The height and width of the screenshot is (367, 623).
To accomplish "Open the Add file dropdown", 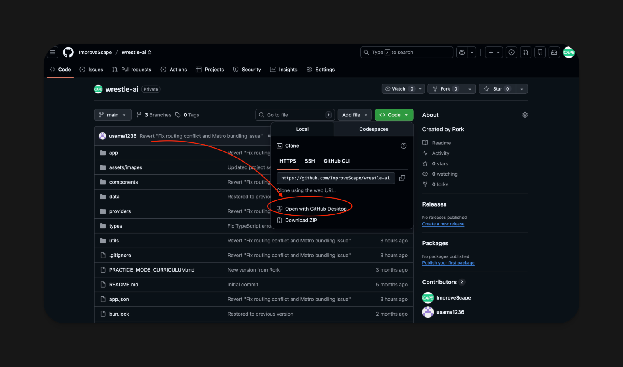I will (355, 115).
